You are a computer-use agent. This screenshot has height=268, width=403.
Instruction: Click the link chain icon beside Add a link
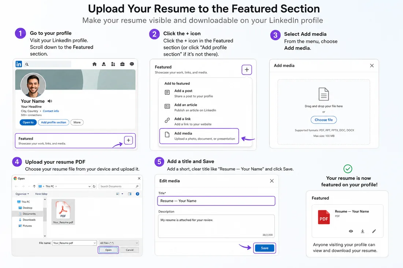[x=167, y=120]
